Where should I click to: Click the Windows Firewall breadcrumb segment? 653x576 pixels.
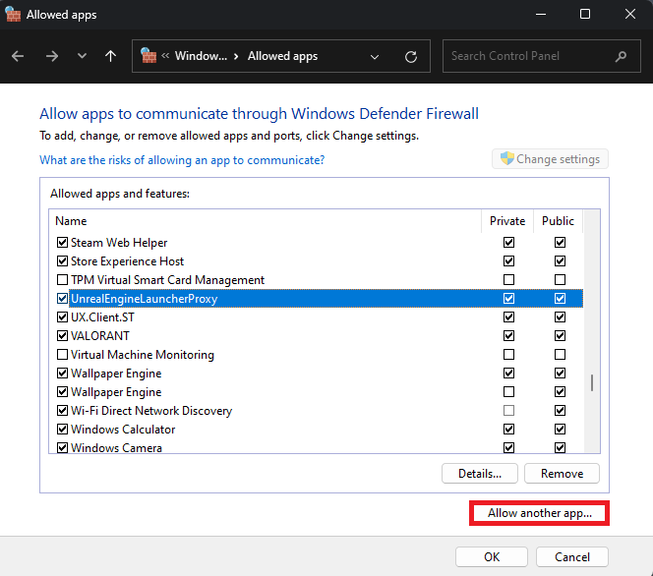pos(202,56)
